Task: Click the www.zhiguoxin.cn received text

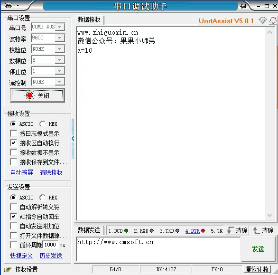Action: point(108,32)
